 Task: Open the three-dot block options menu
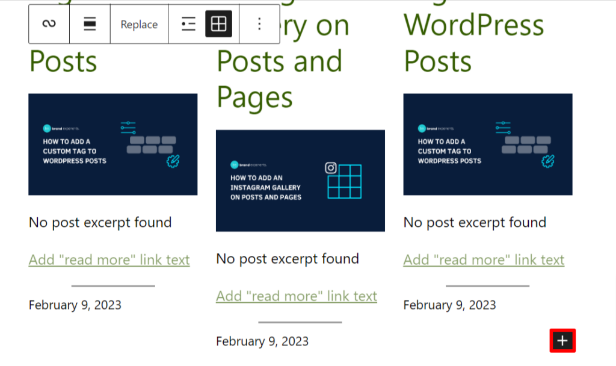pyautogui.click(x=259, y=24)
